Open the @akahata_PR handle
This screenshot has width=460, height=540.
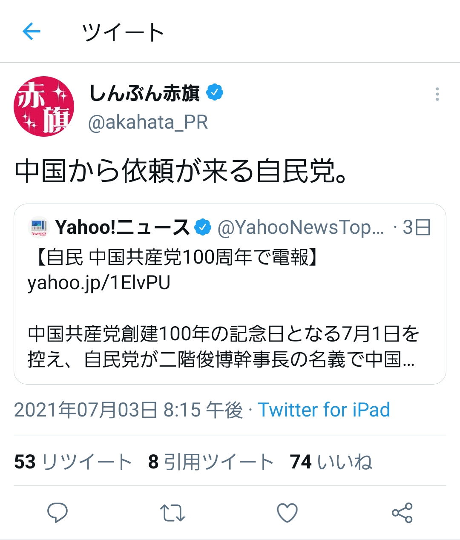(148, 123)
